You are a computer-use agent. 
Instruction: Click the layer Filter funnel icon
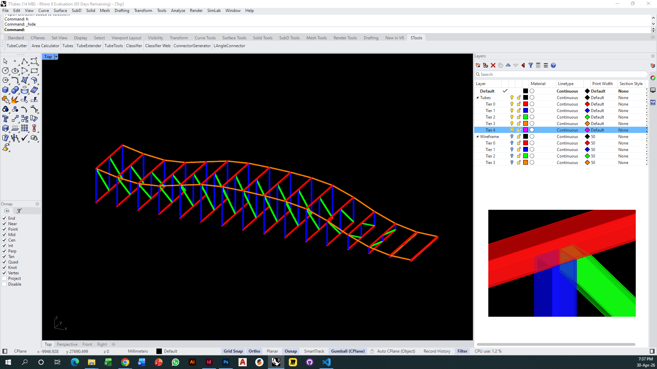coord(531,65)
